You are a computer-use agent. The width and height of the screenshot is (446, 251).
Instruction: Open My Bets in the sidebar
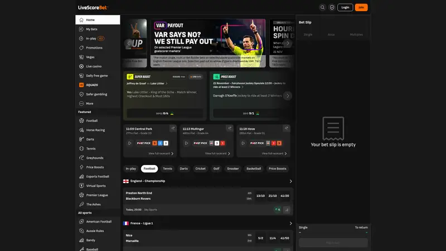click(x=98, y=29)
